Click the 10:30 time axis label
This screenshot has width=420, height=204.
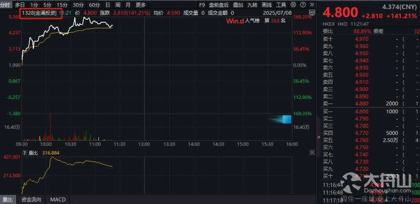[x=71, y=144]
